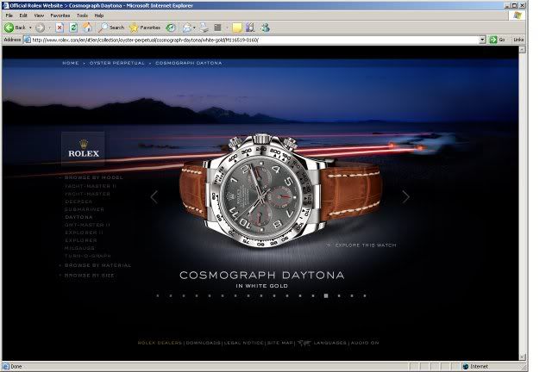Viewport: 552px width, 372px height.
Task: Open the Favorites star button
Action: [x=144, y=28]
